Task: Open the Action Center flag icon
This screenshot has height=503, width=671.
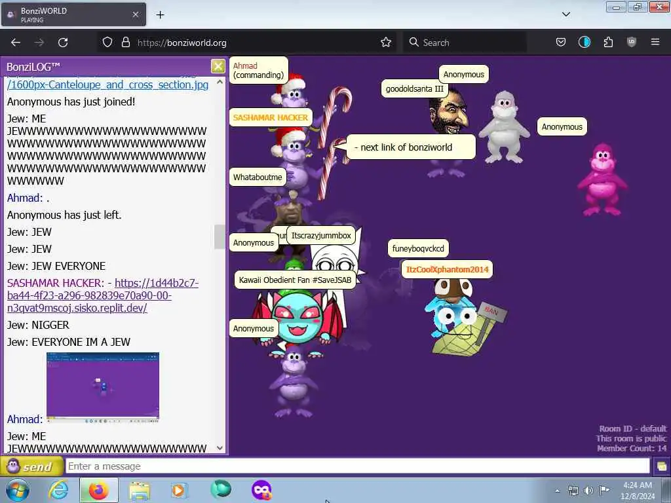Action: [604, 490]
